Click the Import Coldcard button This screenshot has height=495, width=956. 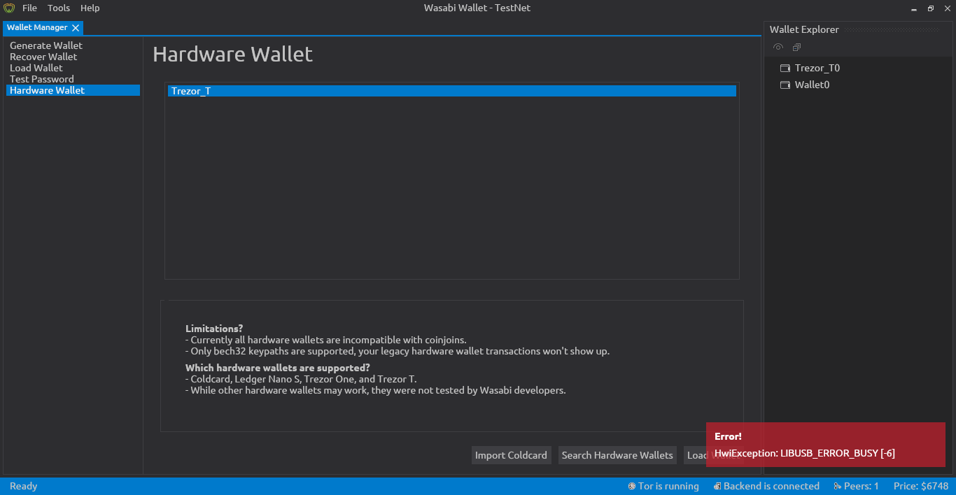pos(511,454)
